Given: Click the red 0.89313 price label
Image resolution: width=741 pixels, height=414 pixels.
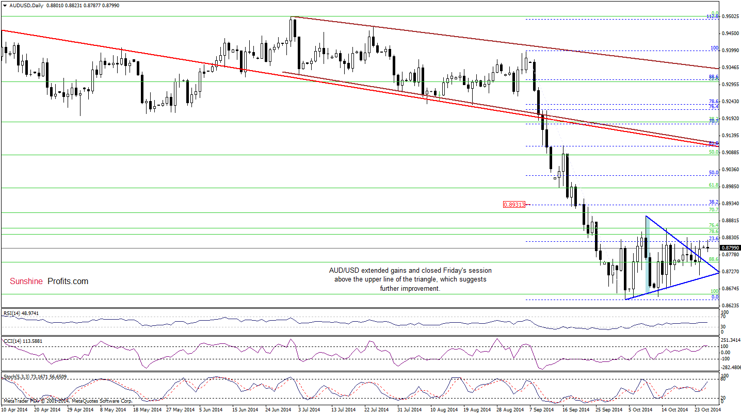Looking at the screenshot, I should pyautogui.click(x=514, y=205).
